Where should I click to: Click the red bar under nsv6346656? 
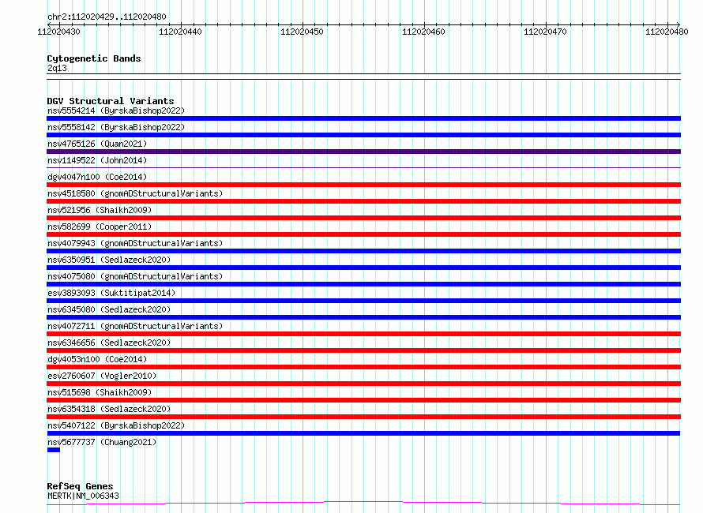(363, 350)
